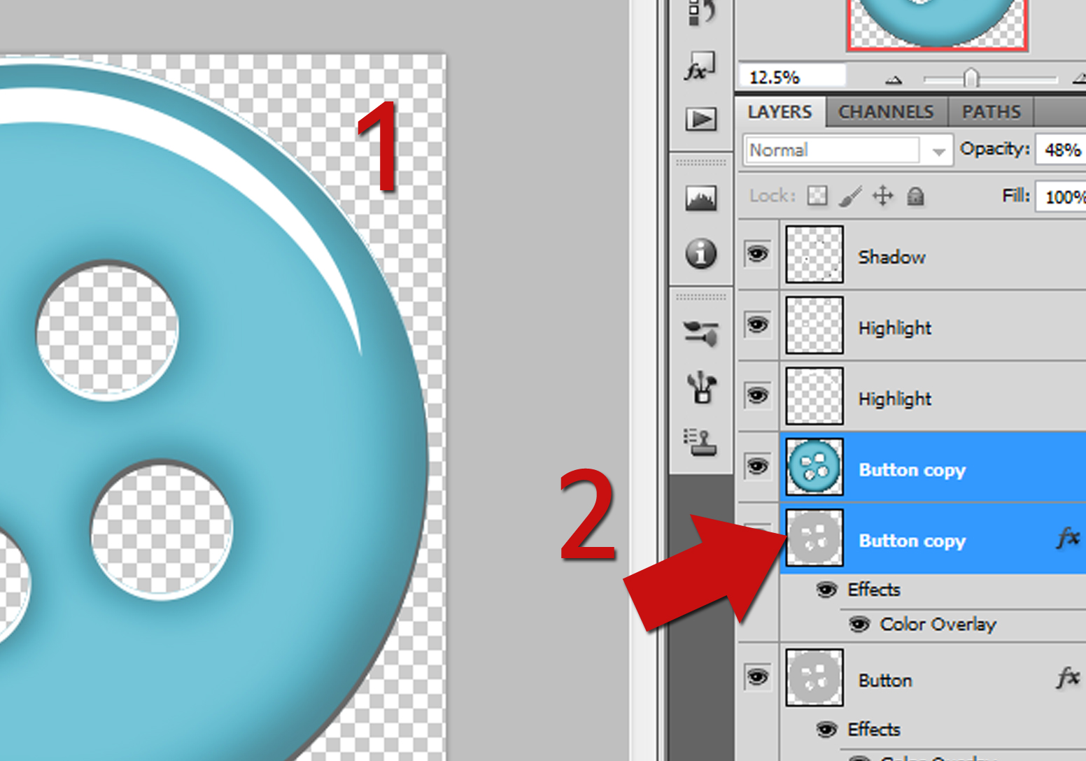Open the Styles panel fx icon
1086x761 pixels.
(x=700, y=67)
